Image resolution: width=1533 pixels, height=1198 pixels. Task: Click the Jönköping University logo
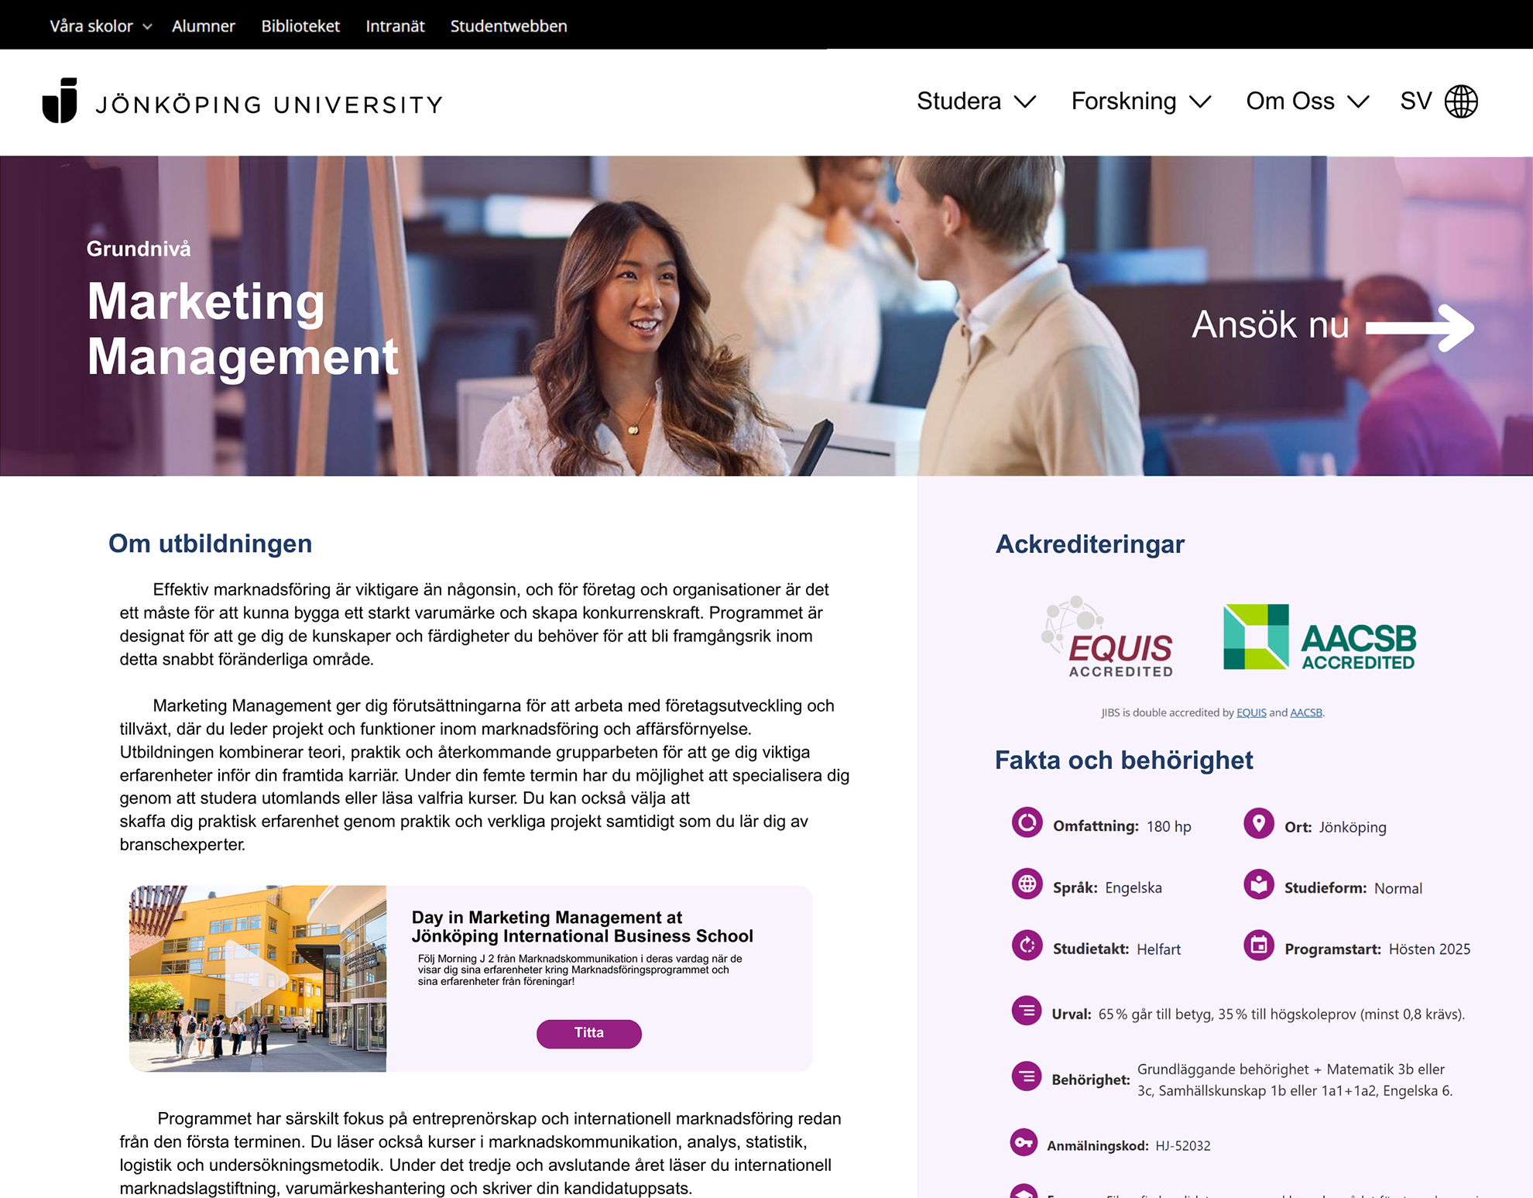(242, 101)
